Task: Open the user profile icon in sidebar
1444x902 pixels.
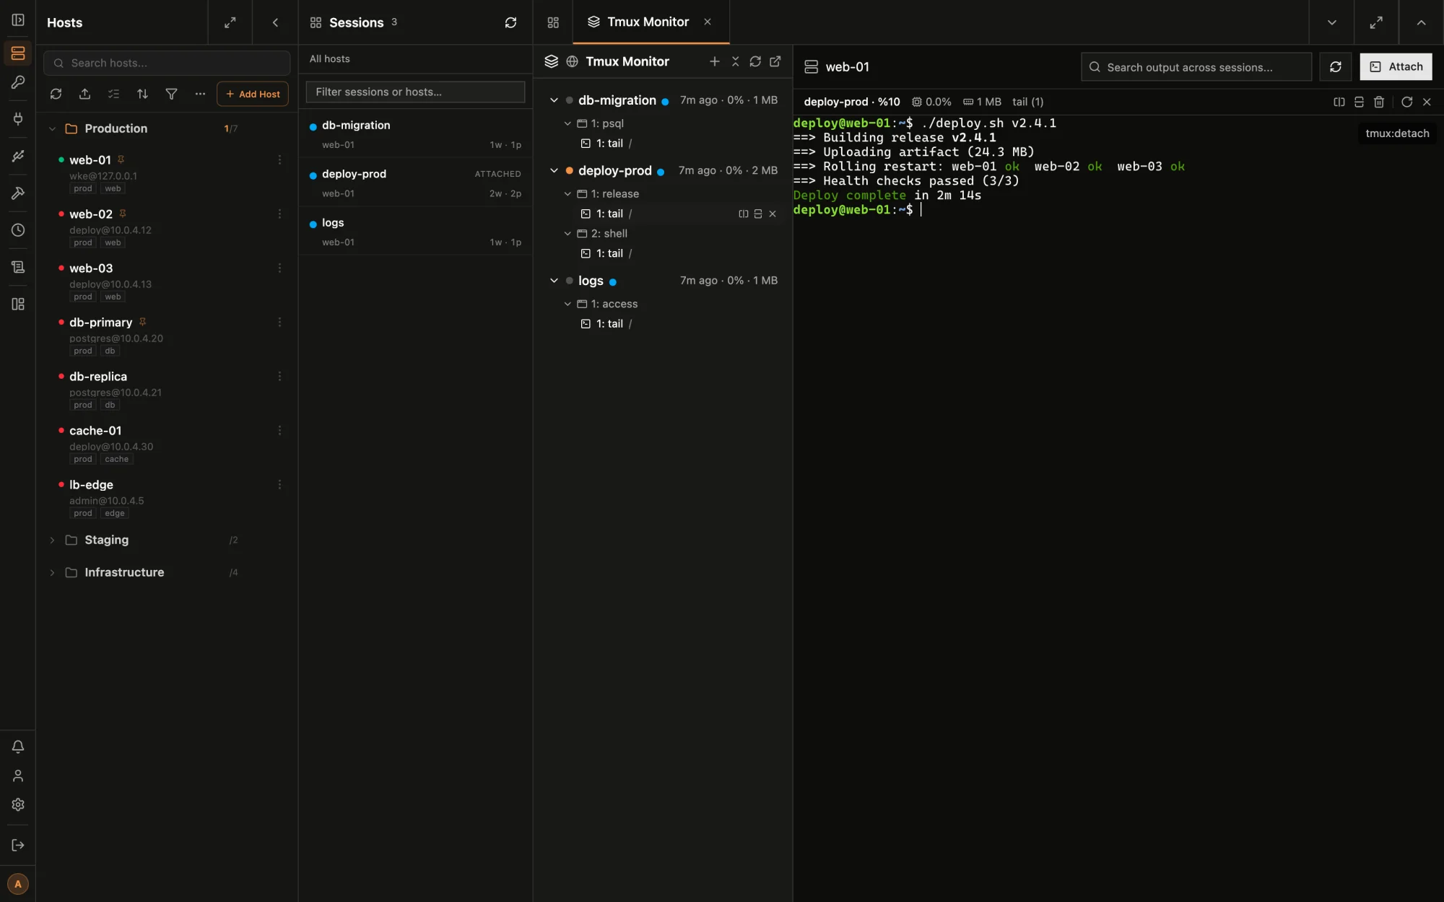Action: coord(18,776)
